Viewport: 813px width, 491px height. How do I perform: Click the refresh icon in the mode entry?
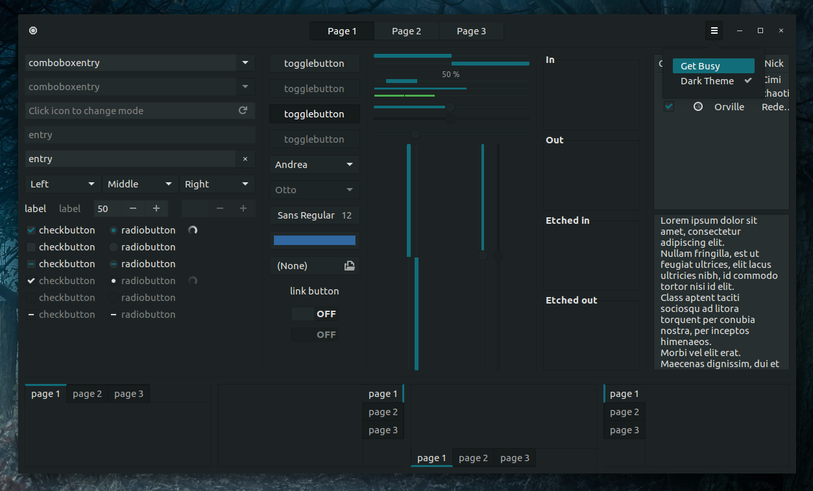(243, 110)
